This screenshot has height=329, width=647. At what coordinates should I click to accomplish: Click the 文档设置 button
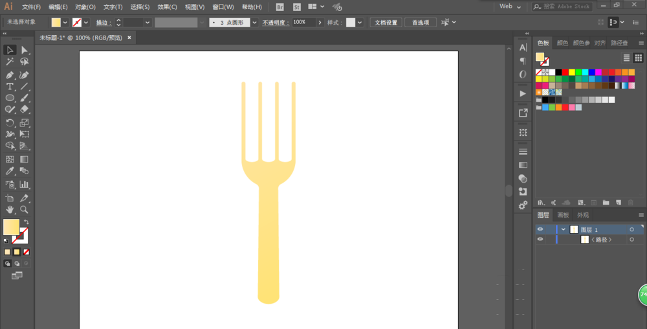386,23
